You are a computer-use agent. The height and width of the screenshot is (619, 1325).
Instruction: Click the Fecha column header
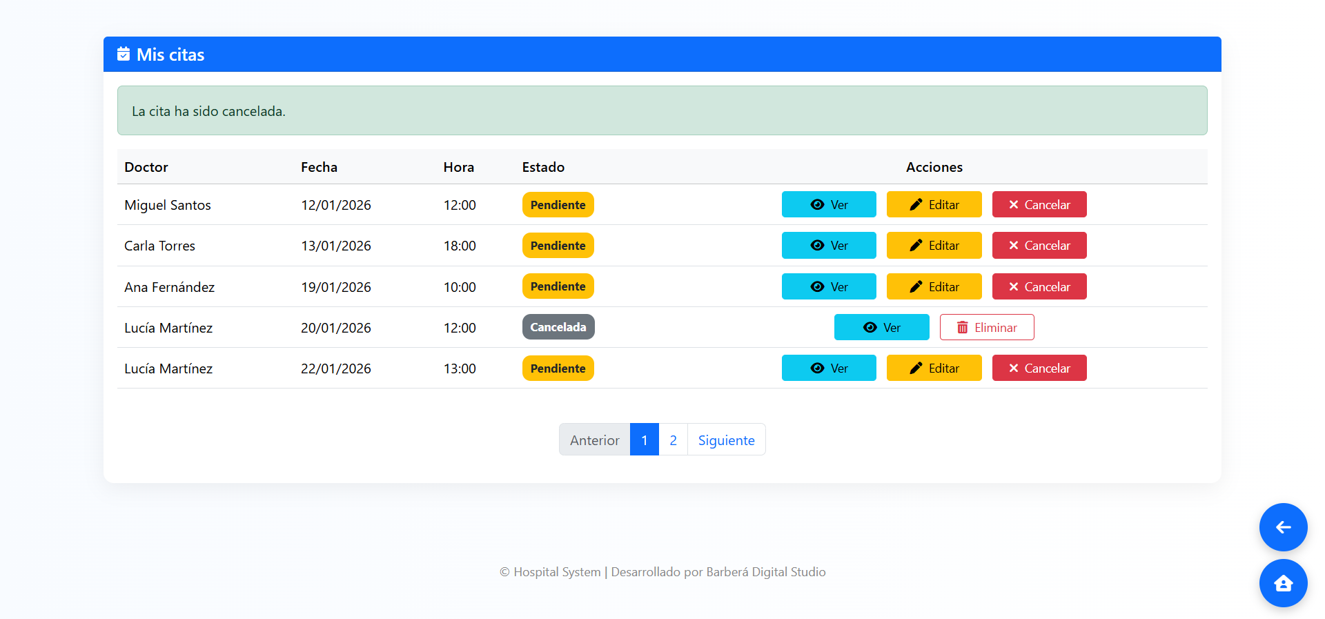319,167
